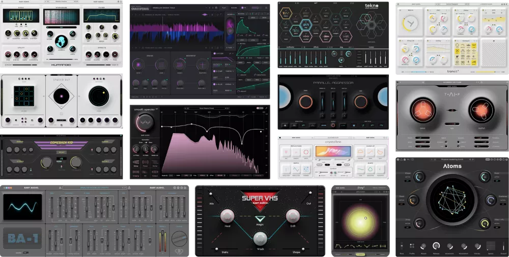The height and width of the screenshot is (257, 509).
Task: Toggle the G-Filter effect in Grainferno
Action: point(215,53)
